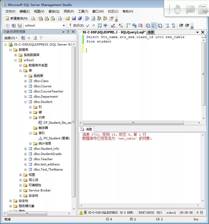Toggle SQLCMD Mode
The height and width of the screenshot is (224, 209).
coord(140,26)
